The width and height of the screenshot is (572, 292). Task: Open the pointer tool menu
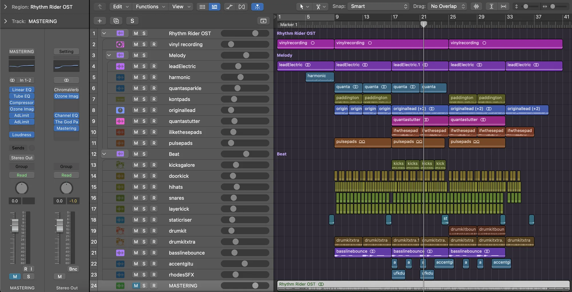[304, 7]
